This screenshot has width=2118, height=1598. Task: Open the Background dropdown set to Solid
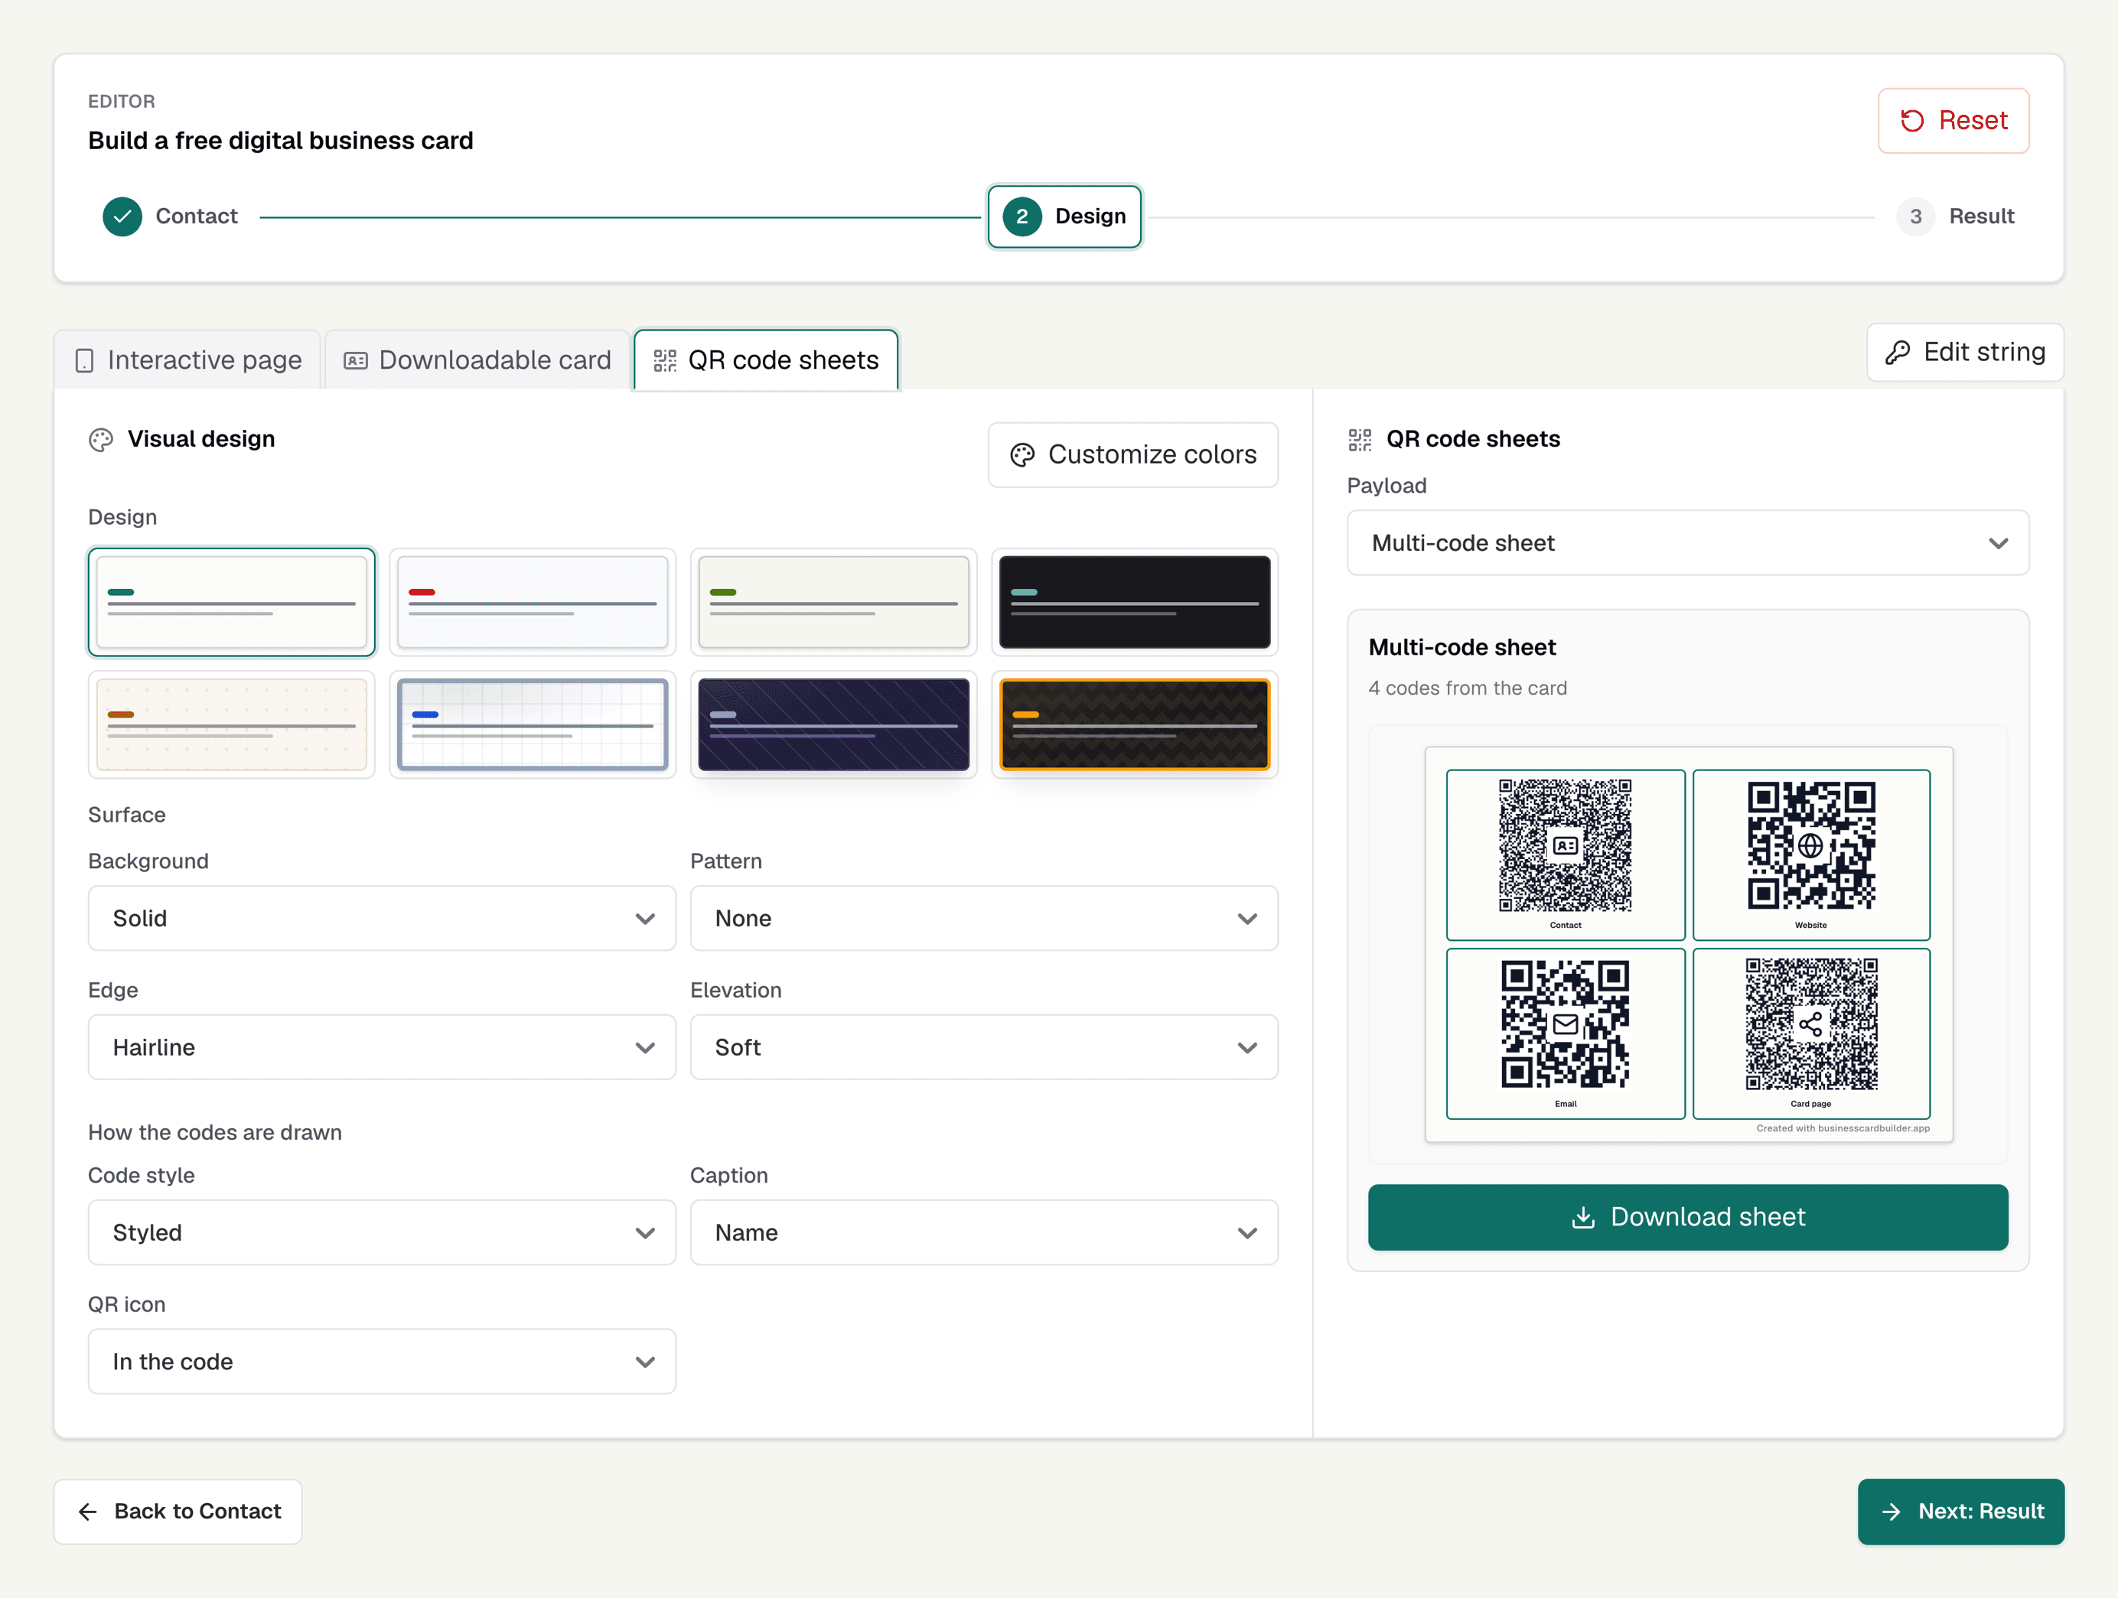[x=382, y=918]
